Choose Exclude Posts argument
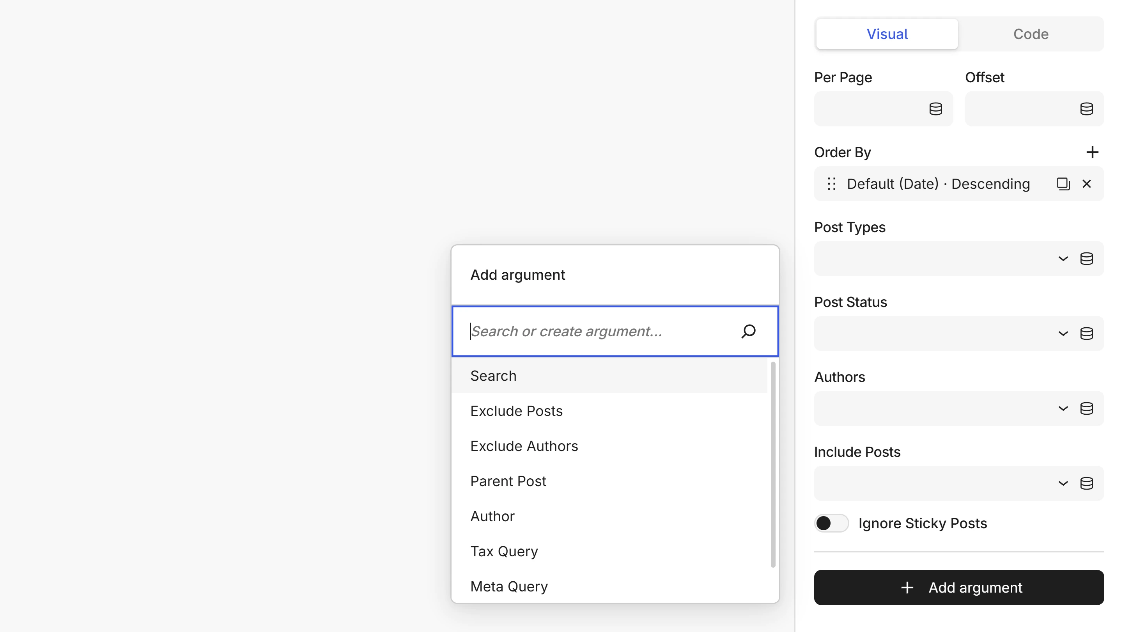This screenshot has height=632, width=1123. tap(609, 411)
